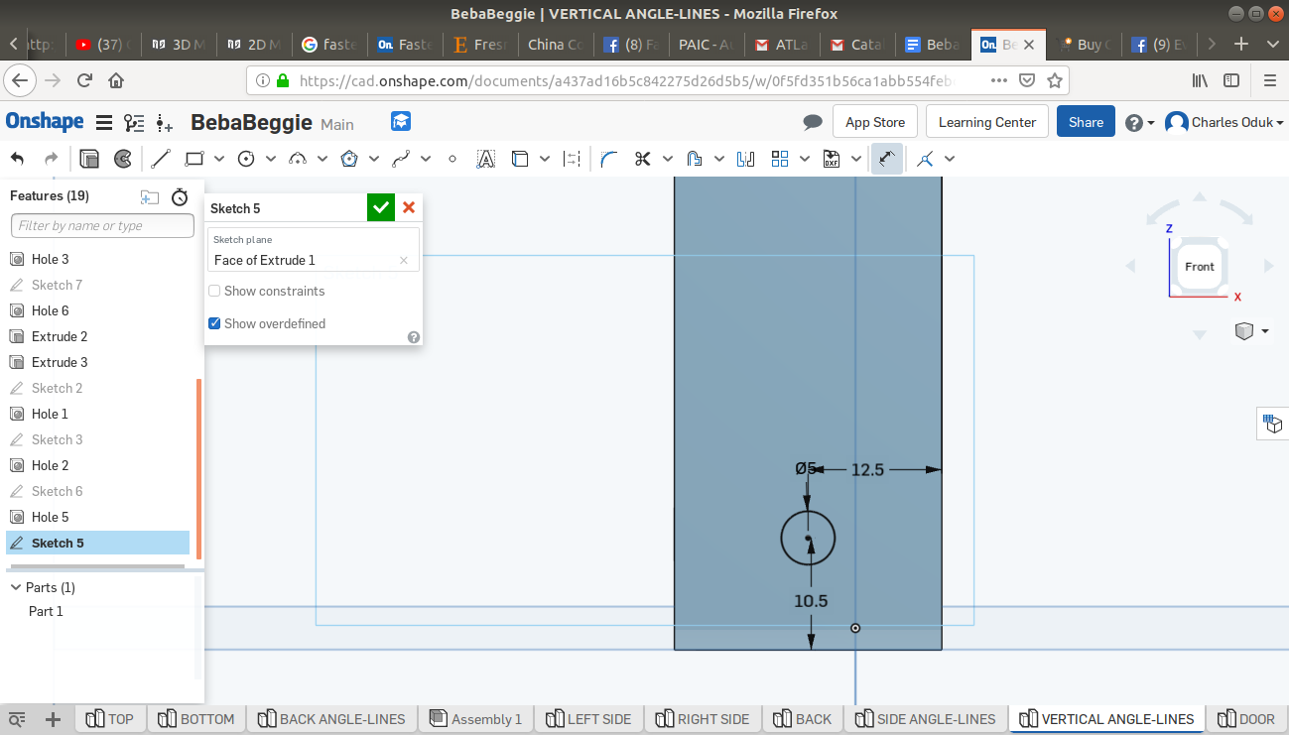The width and height of the screenshot is (1289, 735).
Task: Accept Sketch 5 with green checkmark
Action: coord(381,208)
